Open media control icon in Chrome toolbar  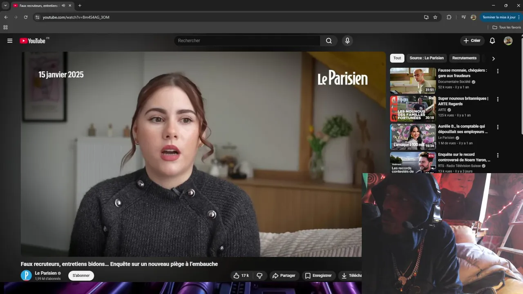[x=463, y=17]
